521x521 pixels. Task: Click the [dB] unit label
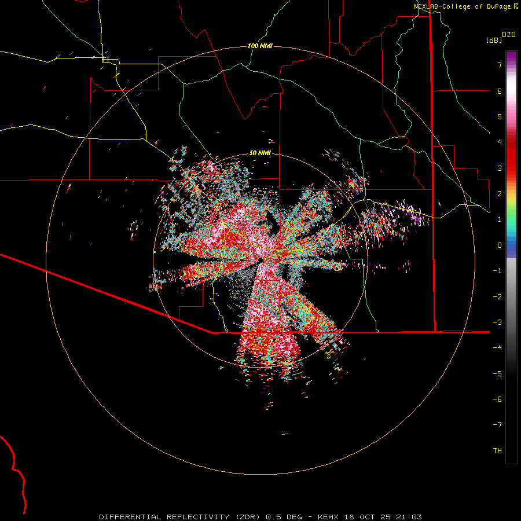[494, 41]
